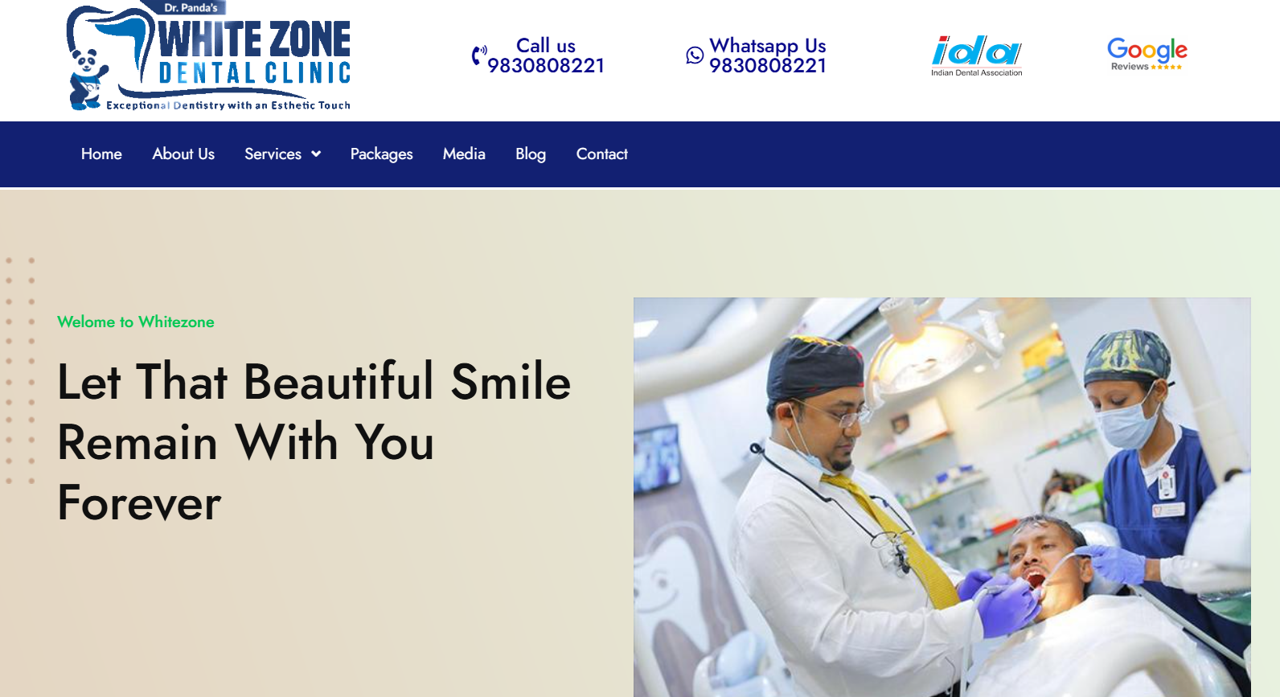Viewport: 1280px width, 697px height.
Task: Go to the Home menu item
Action: 101,154
